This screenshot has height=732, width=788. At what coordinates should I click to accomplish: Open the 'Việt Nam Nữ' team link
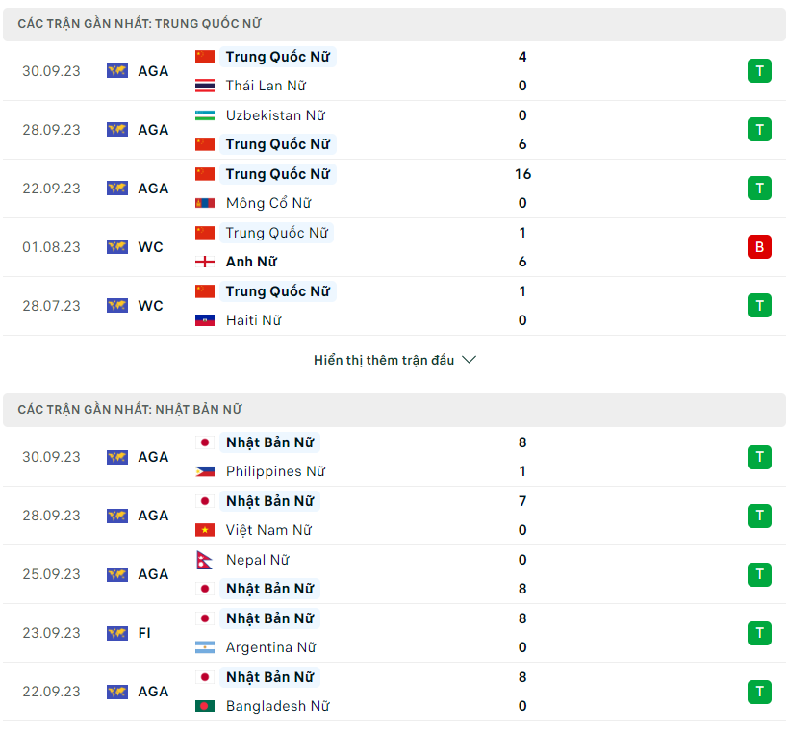pyautogui.click(x=268, y=530)
